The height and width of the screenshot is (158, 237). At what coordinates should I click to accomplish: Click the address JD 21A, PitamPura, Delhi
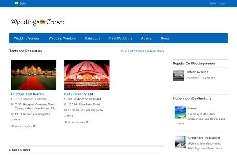[84, 104]
